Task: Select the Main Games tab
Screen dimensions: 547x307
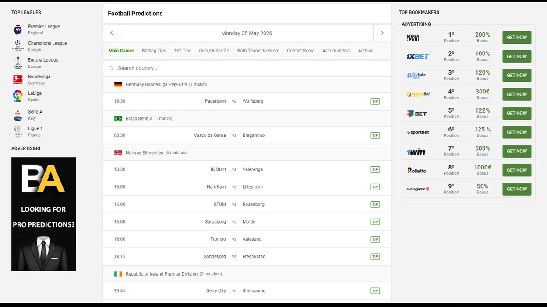Action: [121, 51]
